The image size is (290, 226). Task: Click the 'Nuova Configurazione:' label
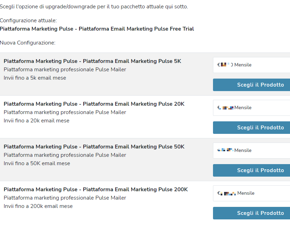pyautogui.click(x=27, y=43)
